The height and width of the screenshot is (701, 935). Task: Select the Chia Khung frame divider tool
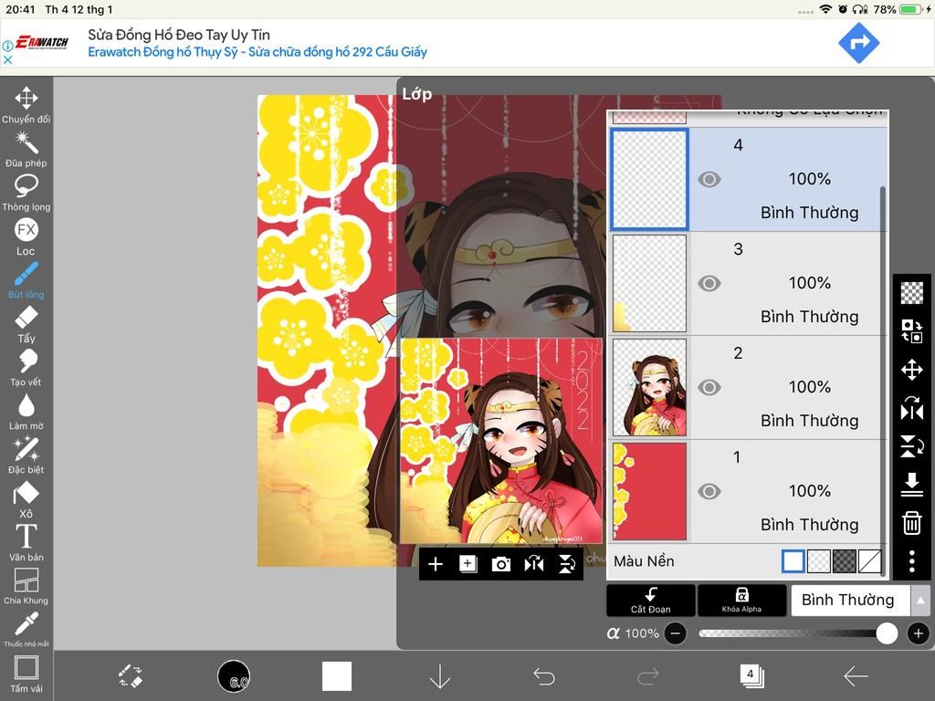26,587
